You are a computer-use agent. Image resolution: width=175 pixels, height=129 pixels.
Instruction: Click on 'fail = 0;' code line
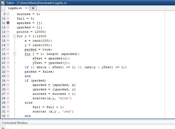pos(25,18)
